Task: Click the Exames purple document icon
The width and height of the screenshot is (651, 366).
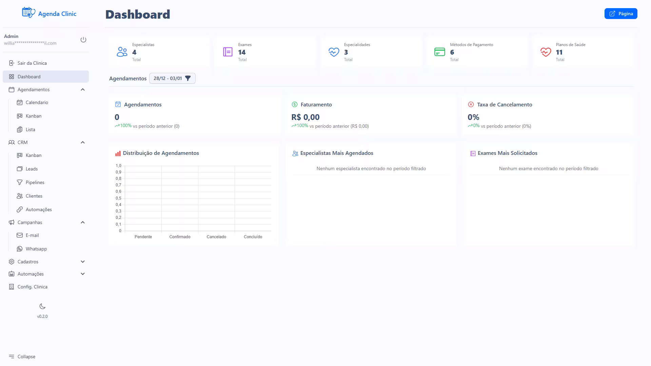Action: pyautogui.click(x=228, y=52)
